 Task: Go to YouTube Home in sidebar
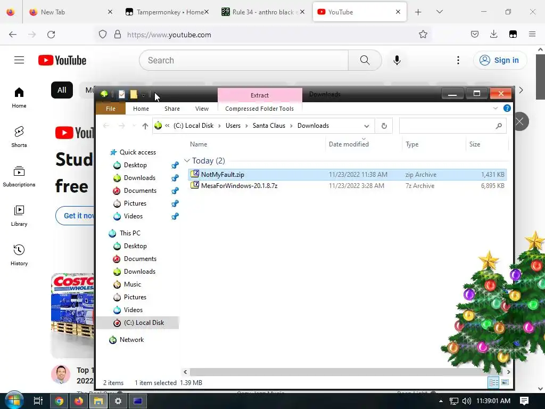point(19,98)
